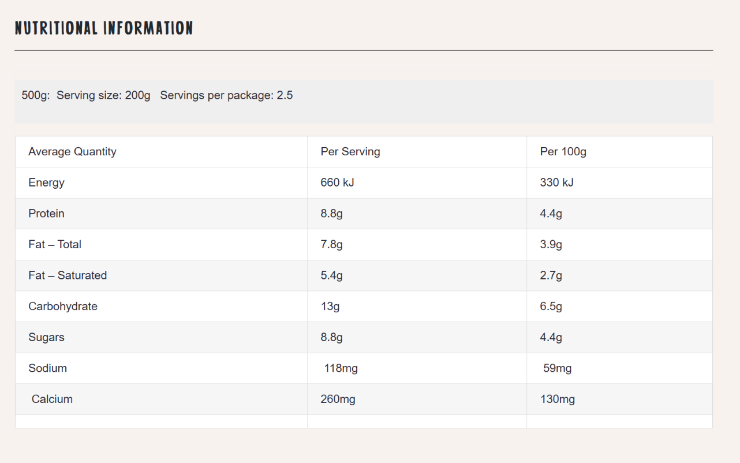Select the Carbohydrate row label
The width and height of the screenshot is (740, 463).
point(63,307)
